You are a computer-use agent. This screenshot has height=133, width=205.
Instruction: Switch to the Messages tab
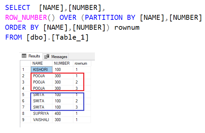click(x=56, y=57)
